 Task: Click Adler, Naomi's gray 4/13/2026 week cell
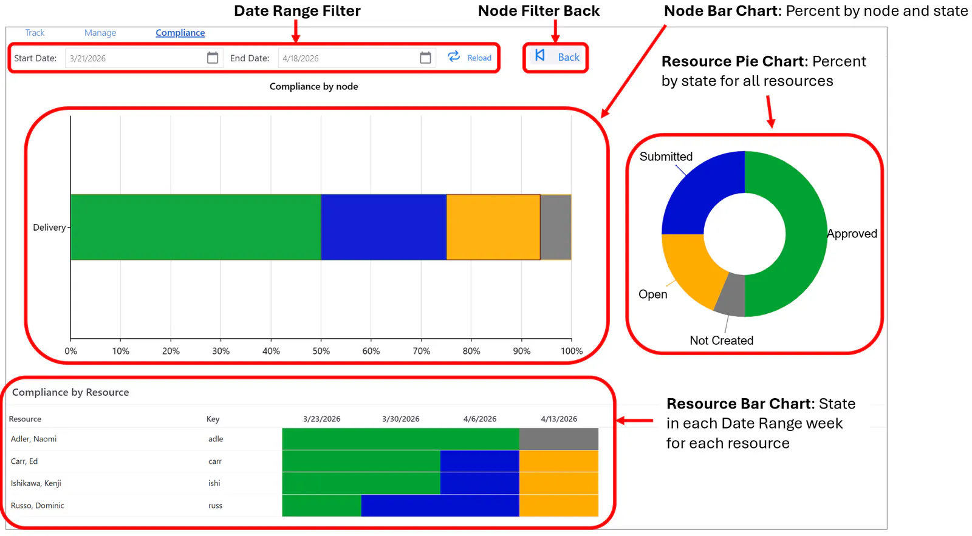coord(559,439)
